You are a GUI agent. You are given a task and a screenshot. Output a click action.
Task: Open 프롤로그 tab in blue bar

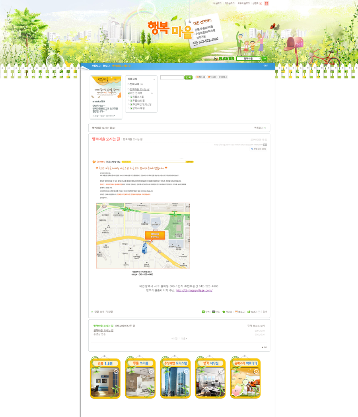pyautogui.click(x=96, y=66)
